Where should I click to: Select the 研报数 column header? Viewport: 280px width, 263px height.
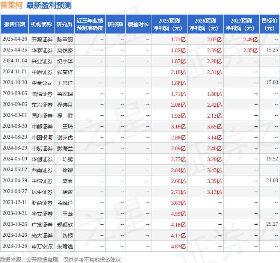(x=115, y=24)
